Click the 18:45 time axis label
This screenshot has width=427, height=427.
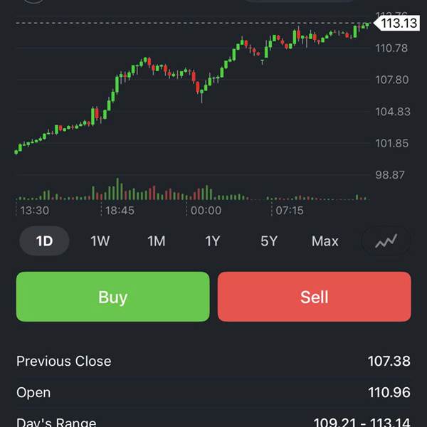(x=120, y=211)
